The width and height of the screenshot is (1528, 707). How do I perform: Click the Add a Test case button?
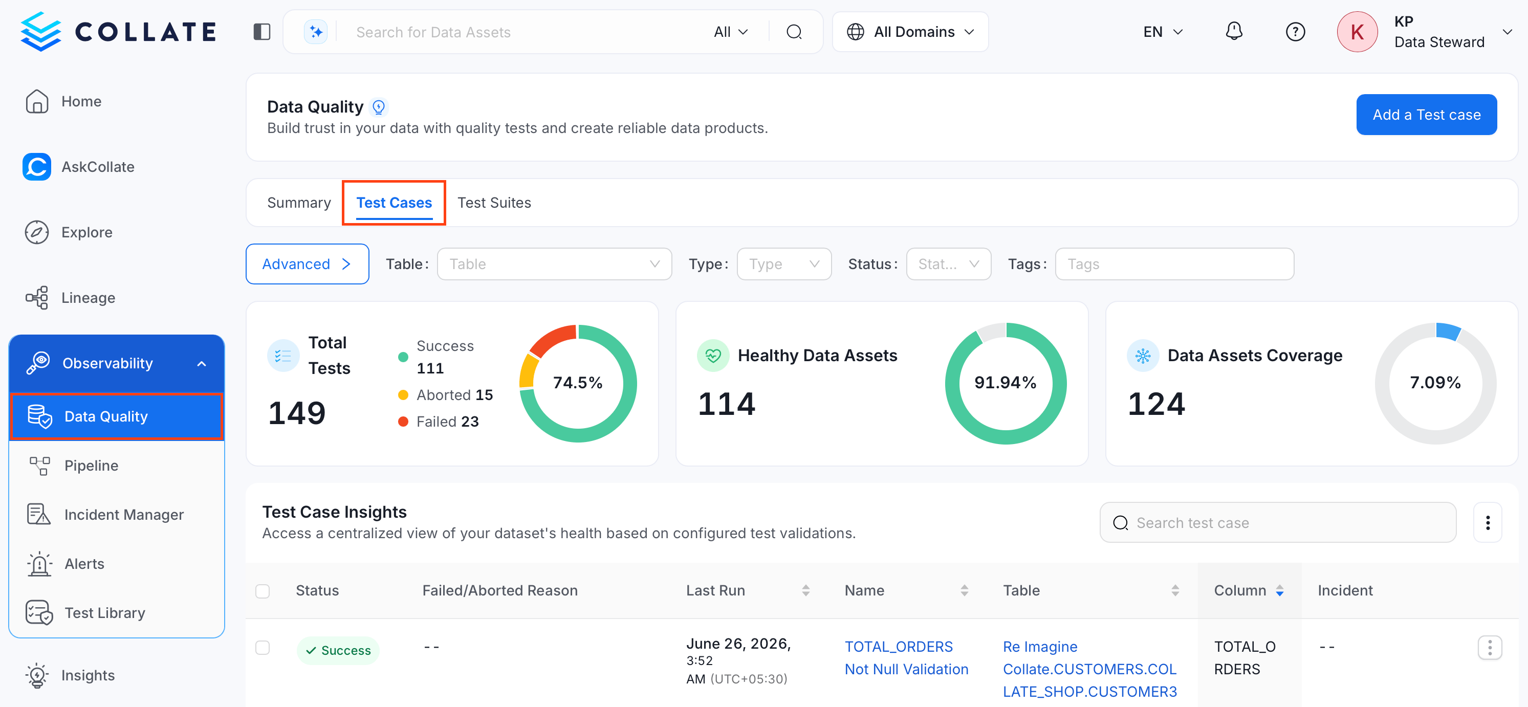coord(1426,115)
